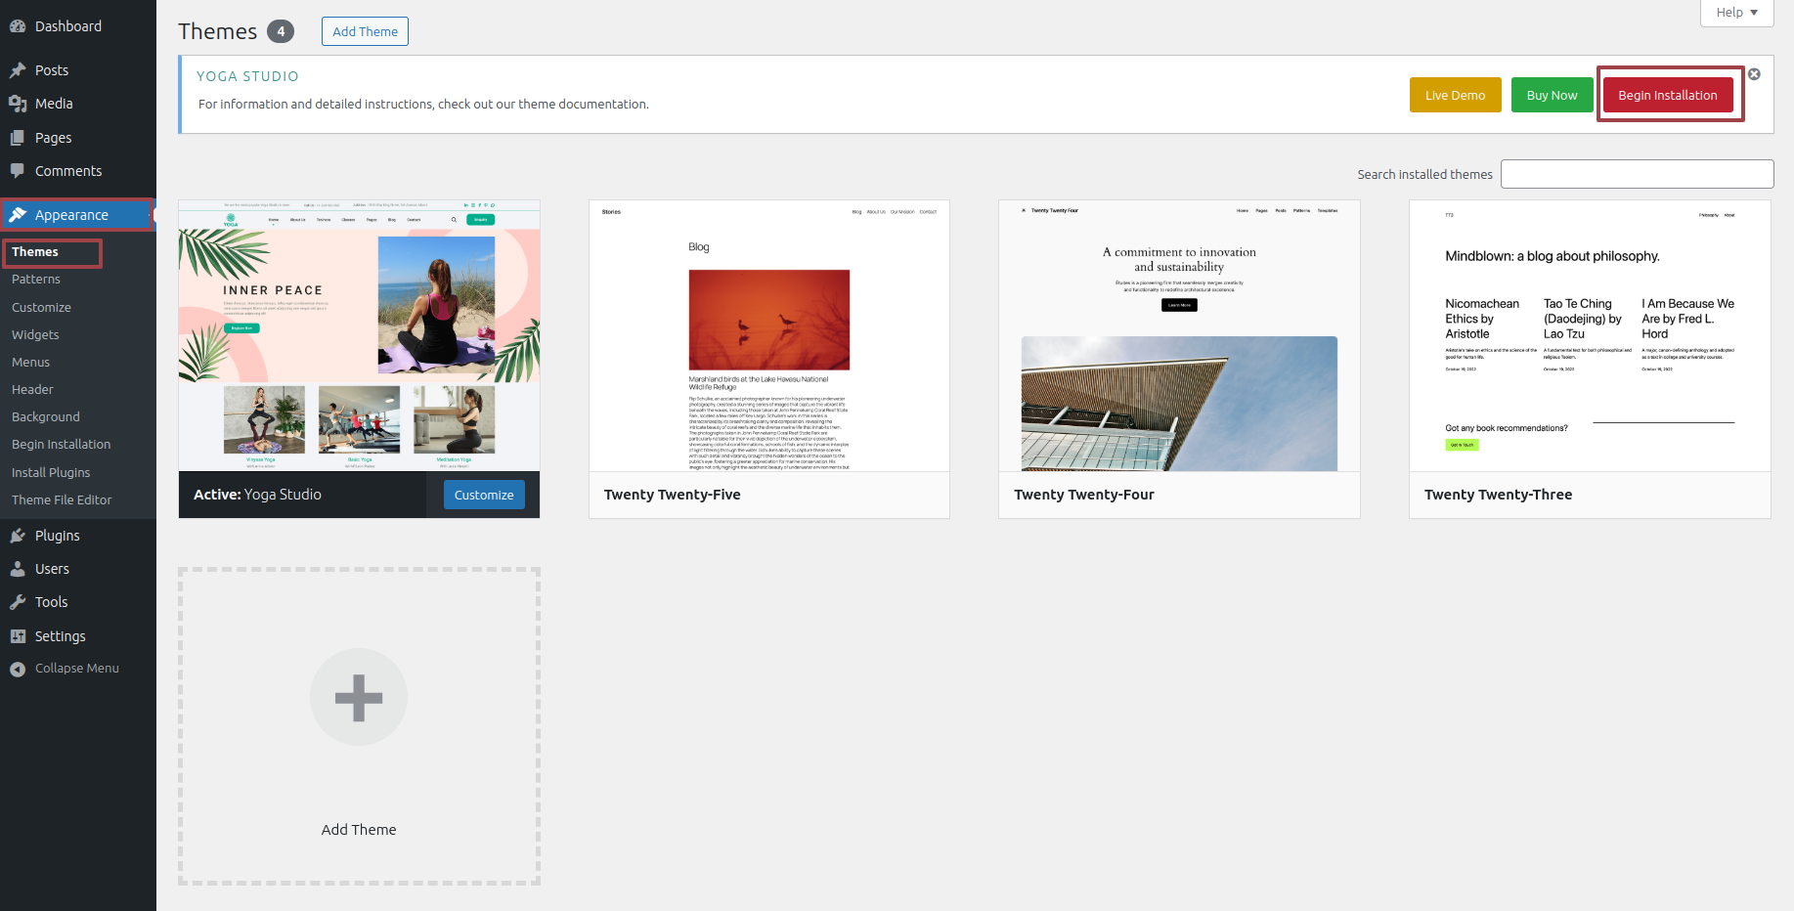
Task: Click Customize on the Yoga Studio theme
Action: coord(484,495)
